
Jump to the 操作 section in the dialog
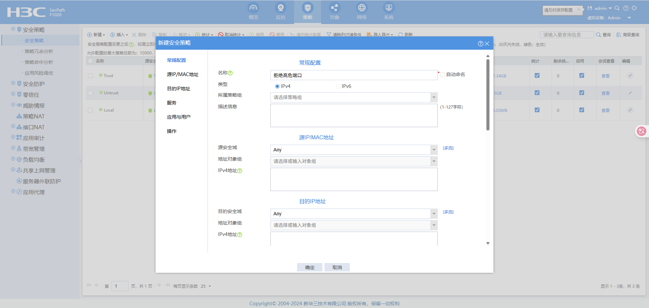(x=171, y=132)
